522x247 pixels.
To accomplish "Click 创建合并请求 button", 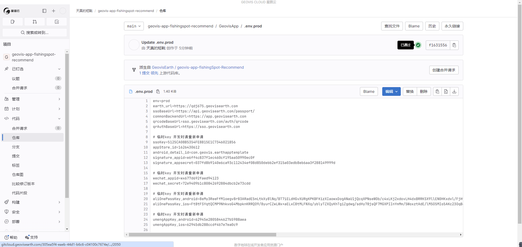I will click(444, 70).
